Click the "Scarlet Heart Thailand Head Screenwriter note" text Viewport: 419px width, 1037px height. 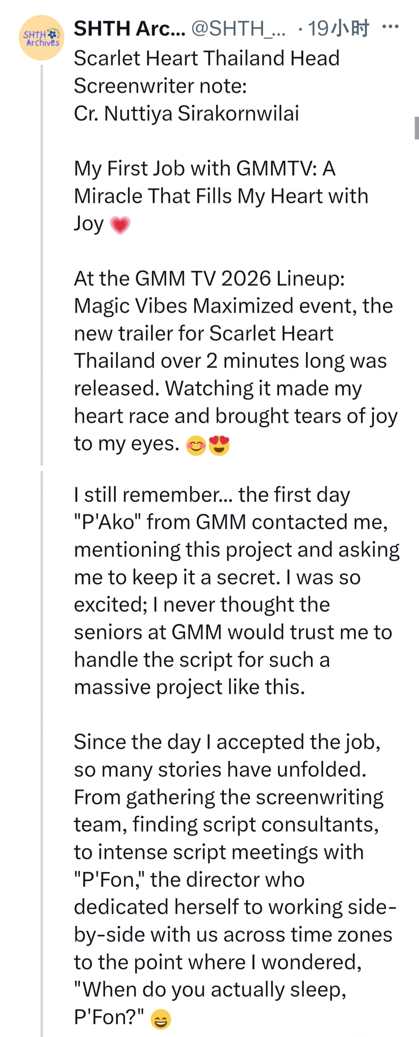click(x=206, y=72)
